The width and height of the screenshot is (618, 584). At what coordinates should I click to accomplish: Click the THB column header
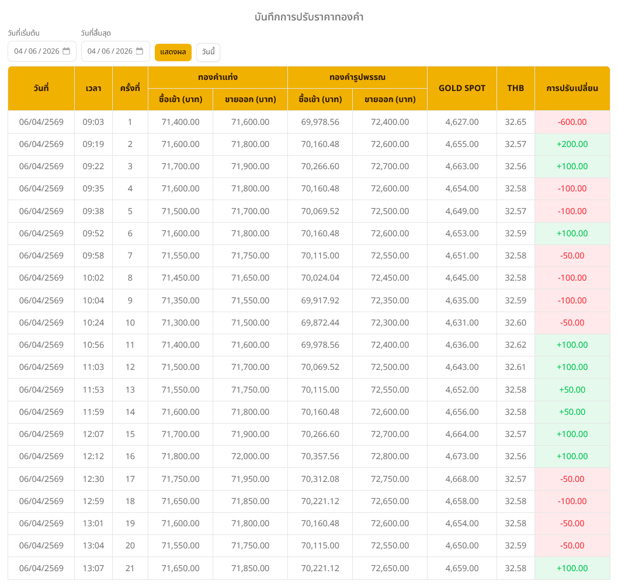515,89
